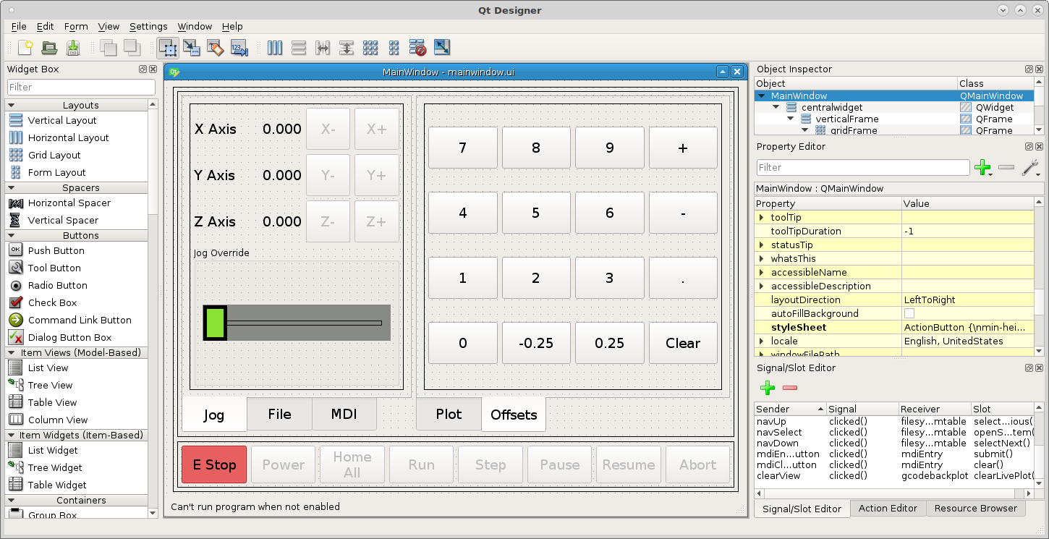Expand the toolTip property row
Viewport: 1049px width, 539px height.
[761, 217]
